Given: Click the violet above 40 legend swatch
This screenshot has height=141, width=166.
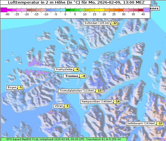Looking at the screenshot, I should (x=146, y=10).
